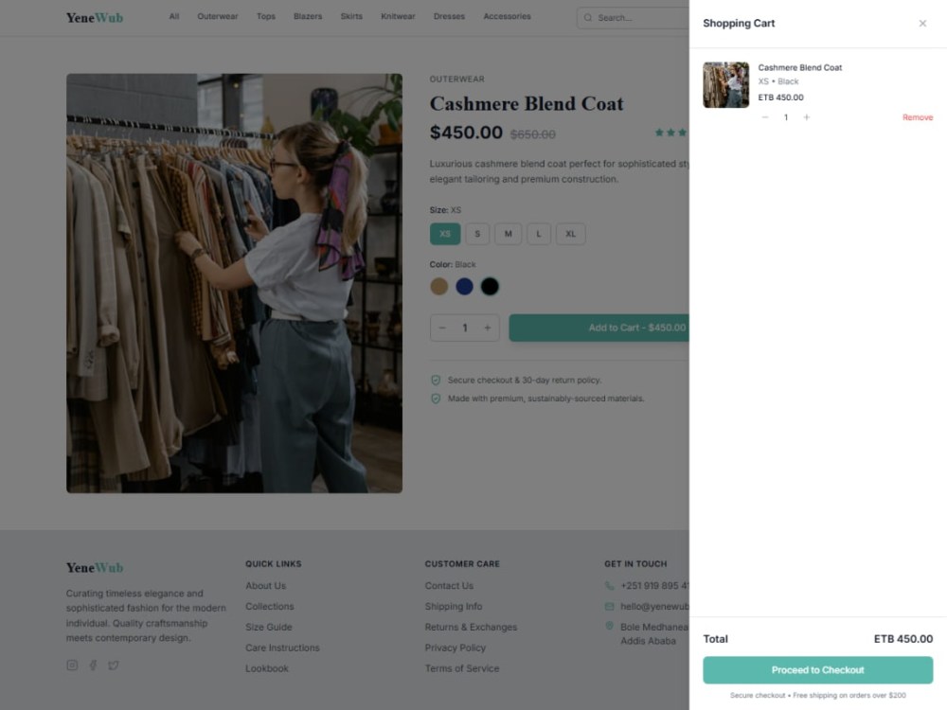The height and width of the screenshot is (710, 947).
Task: Decrease cart item quantity with minus
Action: pos(765,117)
